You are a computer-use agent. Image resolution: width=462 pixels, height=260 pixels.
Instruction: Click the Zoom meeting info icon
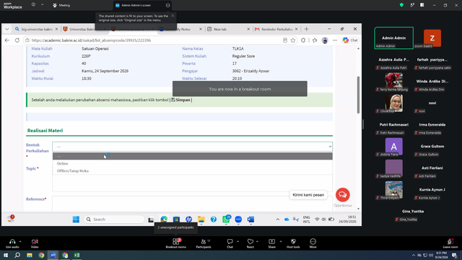pyautogui.click(x=33, y=5)
